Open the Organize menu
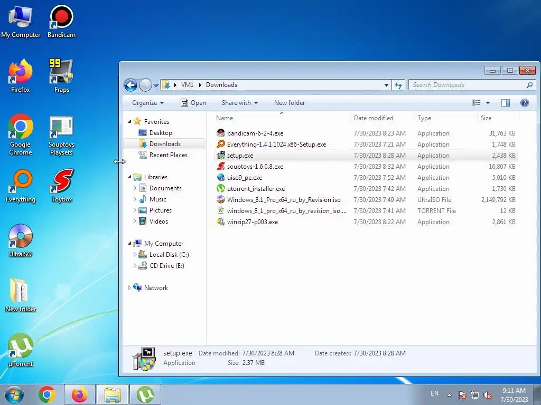This screenshot has width=541, height=405. pos(148,103)
